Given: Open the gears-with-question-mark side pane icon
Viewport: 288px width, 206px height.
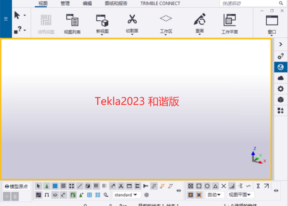Looking at the screenshot, I should coord(281,56).
